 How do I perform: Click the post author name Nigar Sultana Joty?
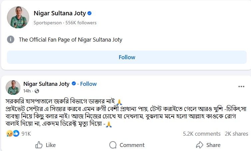coord(46,84)
